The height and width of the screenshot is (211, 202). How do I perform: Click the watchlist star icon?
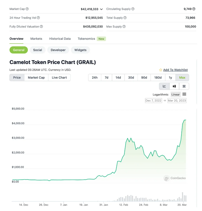pos(161,70)
